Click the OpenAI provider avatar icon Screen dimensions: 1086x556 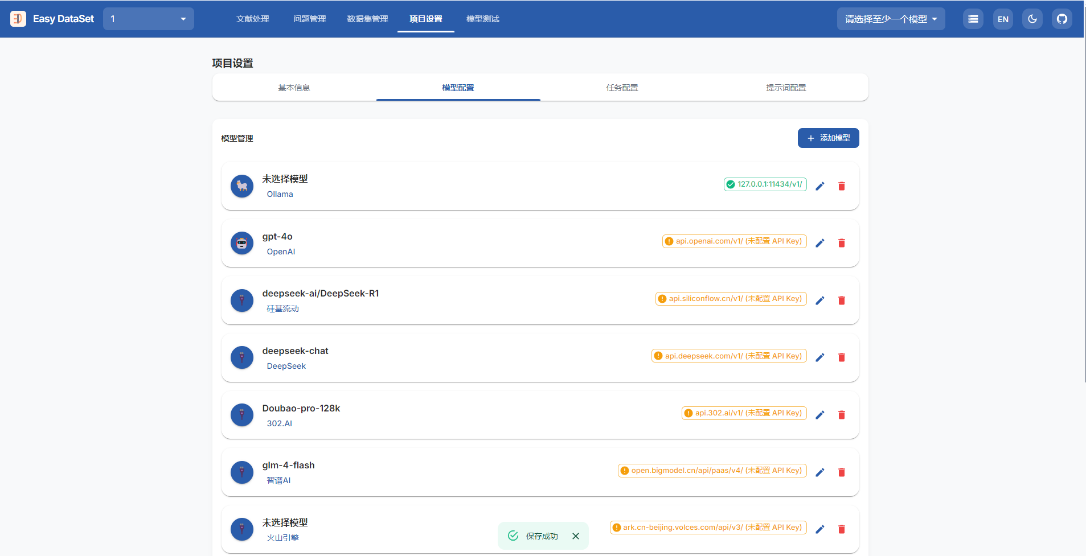click(242, 244)
